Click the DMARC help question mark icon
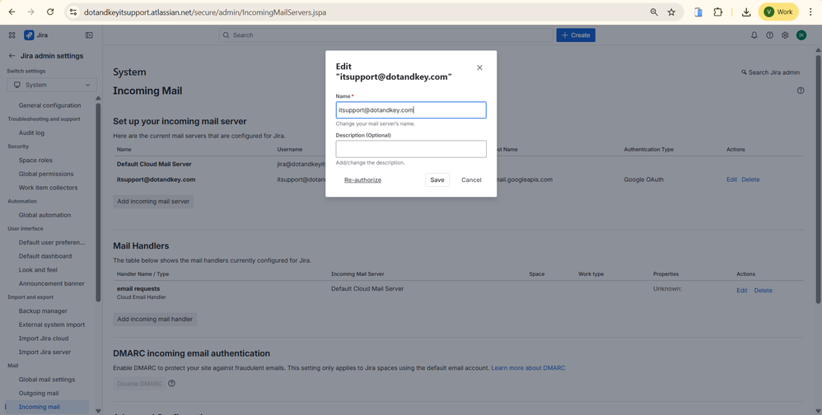The image size is (822, 415). (171, 384)
